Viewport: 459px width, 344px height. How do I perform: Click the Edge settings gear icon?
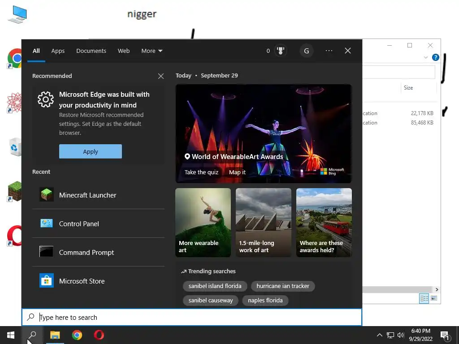click(46, 99)
